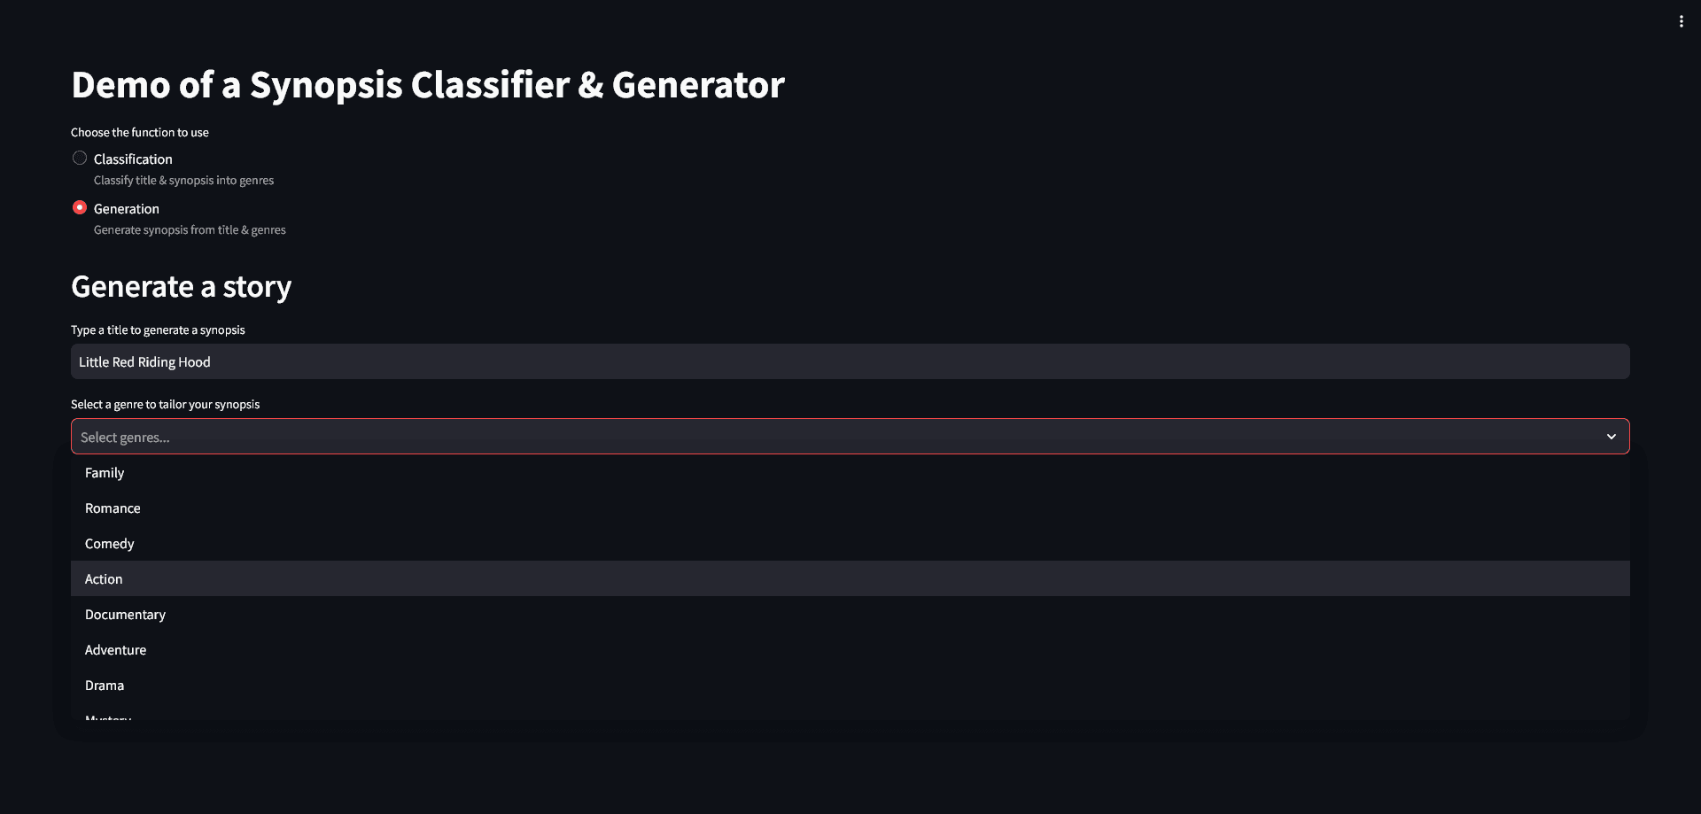Click the Demo of a Synopsis Classifier title
The width and height of the screenshot is (1701, 814).
click(x=427, y=85)
